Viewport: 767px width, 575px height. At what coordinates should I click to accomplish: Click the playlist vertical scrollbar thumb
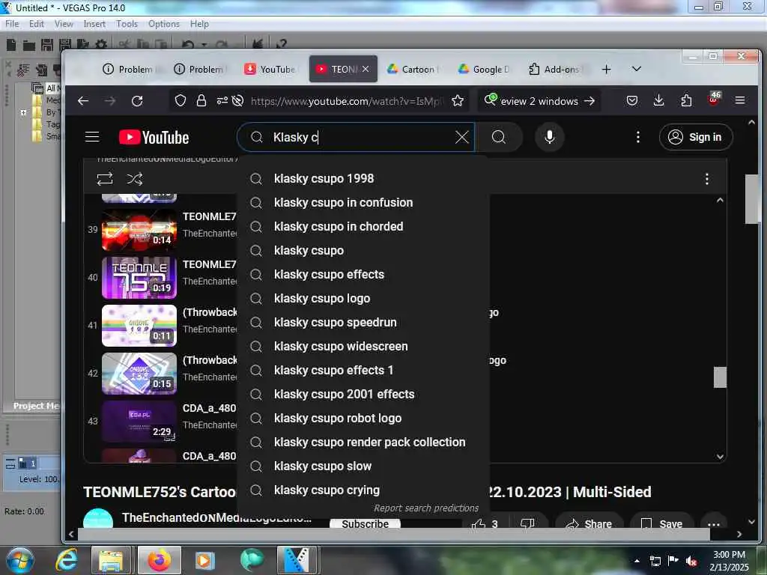pos(720,377)
